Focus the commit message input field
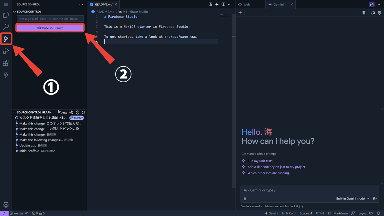This screenshot has height=216, width=384. tap(50, 19)
